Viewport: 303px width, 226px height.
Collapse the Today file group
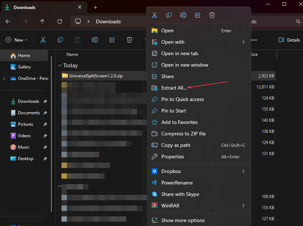click(60, 66)
